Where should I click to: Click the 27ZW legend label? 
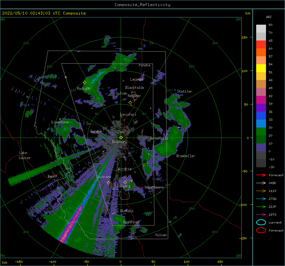click(272, 199)
